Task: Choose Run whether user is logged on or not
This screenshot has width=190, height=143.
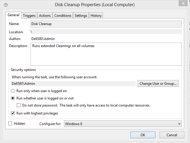Action: click(x=13, y=98)
